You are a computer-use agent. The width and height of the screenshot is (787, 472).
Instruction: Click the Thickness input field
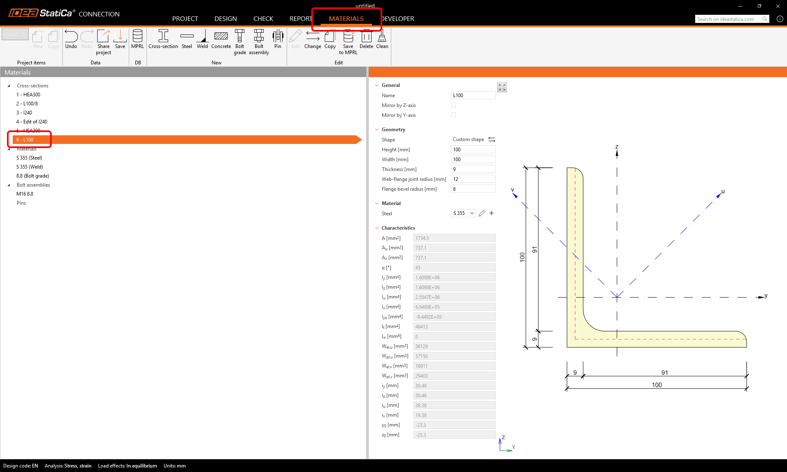[x=473, y=169]
